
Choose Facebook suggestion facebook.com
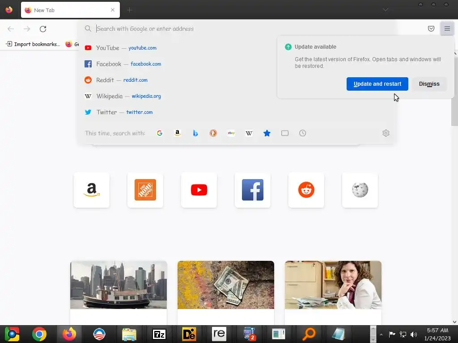pyautogui.click(x=237, y=64)
